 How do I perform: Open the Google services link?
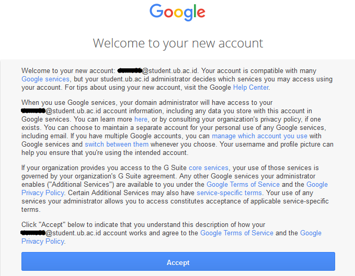coord(45,79)
